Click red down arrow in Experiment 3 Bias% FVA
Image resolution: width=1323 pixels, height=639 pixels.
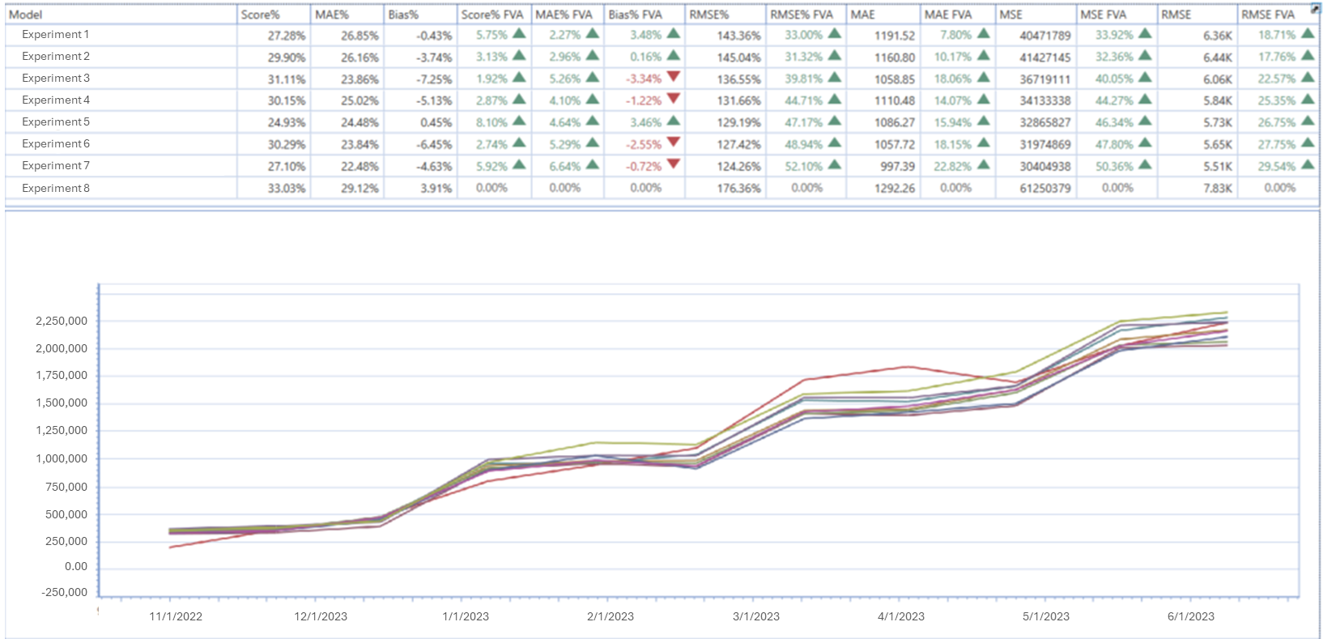[673, 78]
